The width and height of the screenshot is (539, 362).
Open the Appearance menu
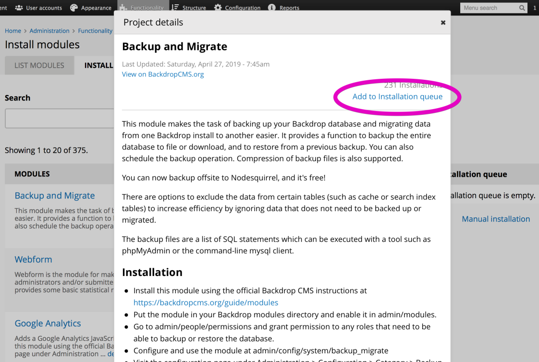tap(96, 8)
